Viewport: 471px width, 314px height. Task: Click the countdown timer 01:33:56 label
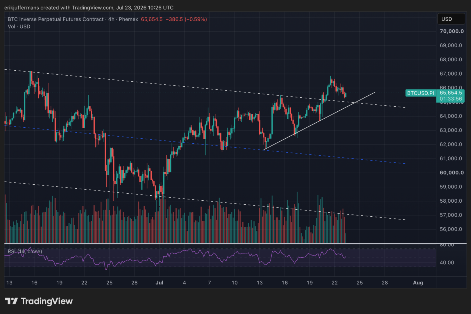(x=450, y=99)
